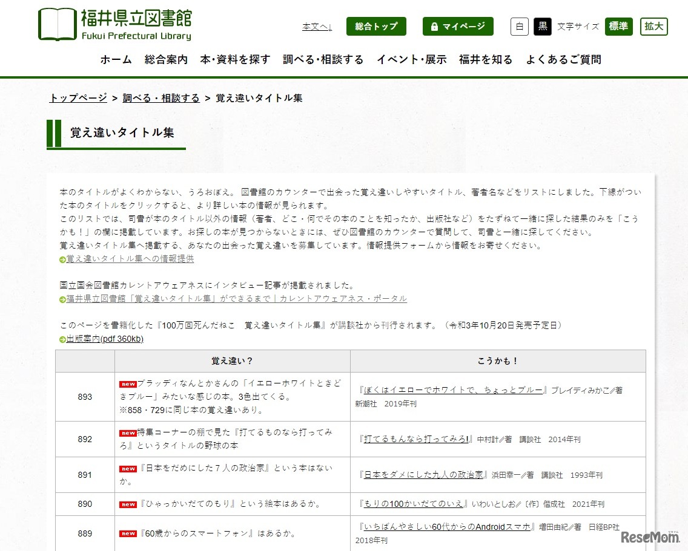This screenshot has height=551, width=688.
Task: Click the green arrow beside 覚え違いタイトル集への情報提供
Action: pos(61,258)
